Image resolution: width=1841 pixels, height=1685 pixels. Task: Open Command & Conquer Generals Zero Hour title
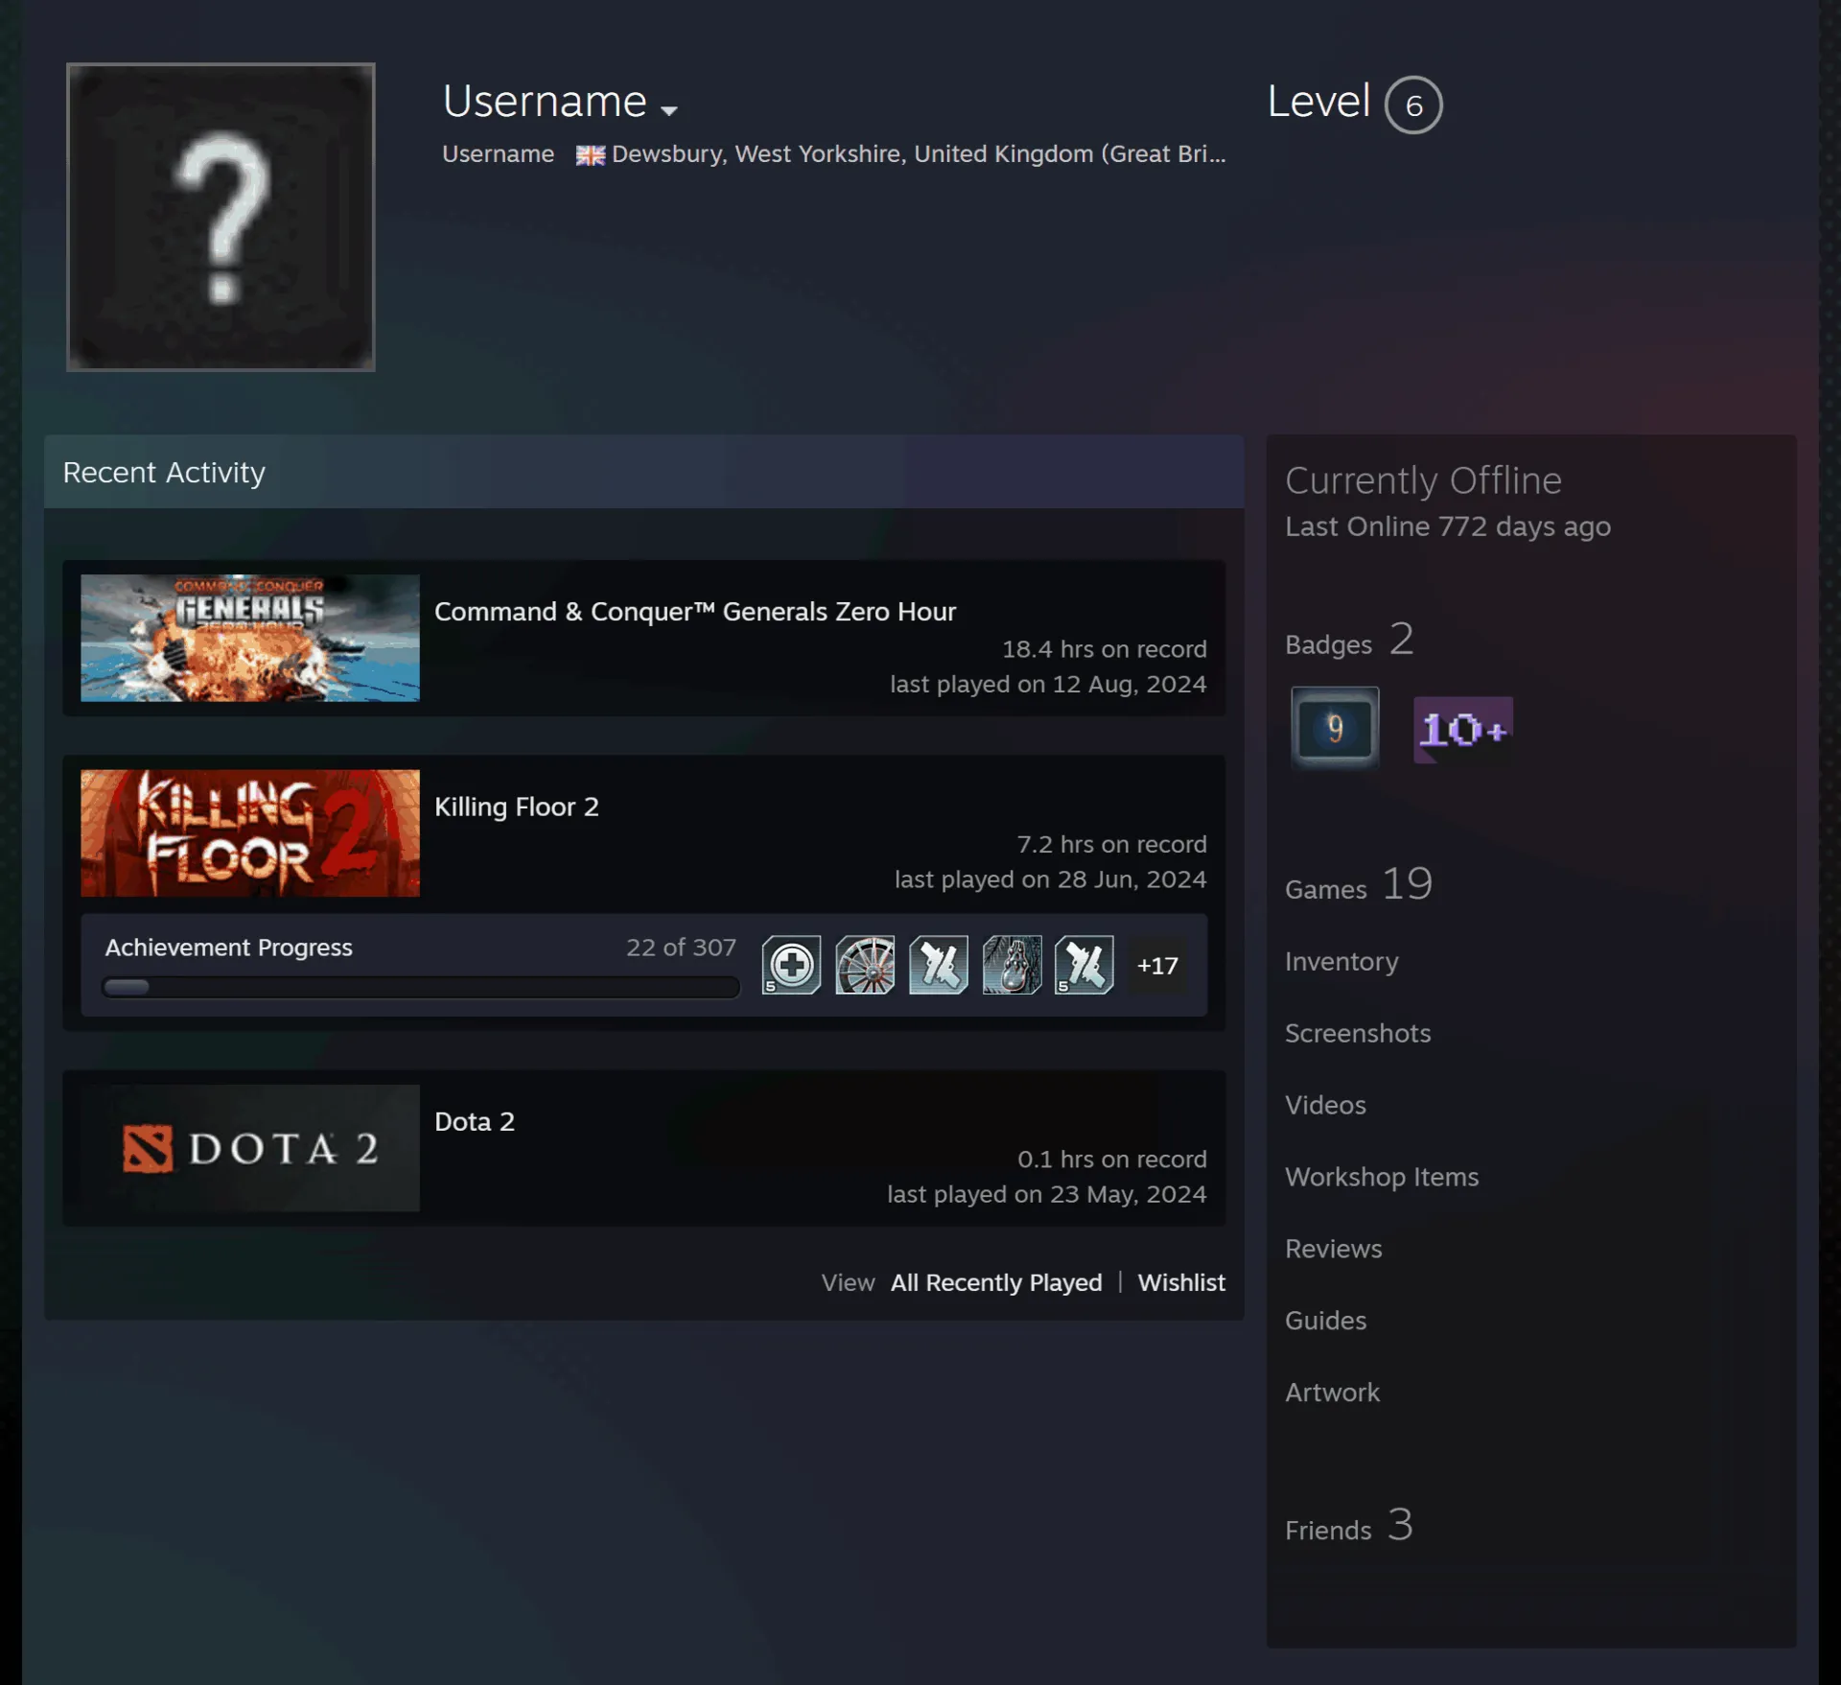695,612
